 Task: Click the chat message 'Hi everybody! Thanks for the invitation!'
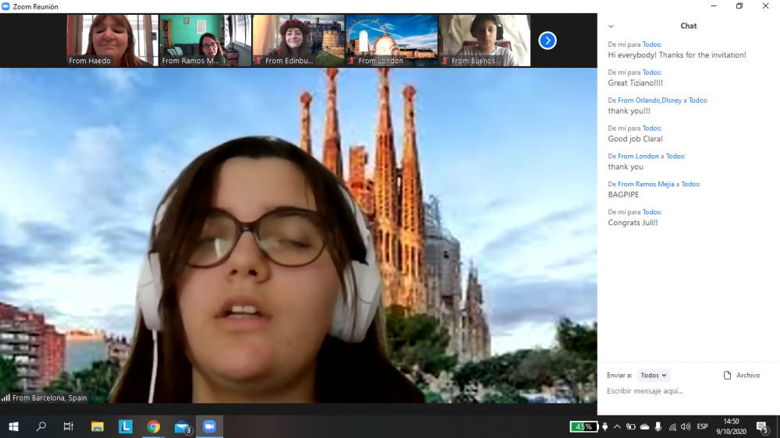point(677,55)
